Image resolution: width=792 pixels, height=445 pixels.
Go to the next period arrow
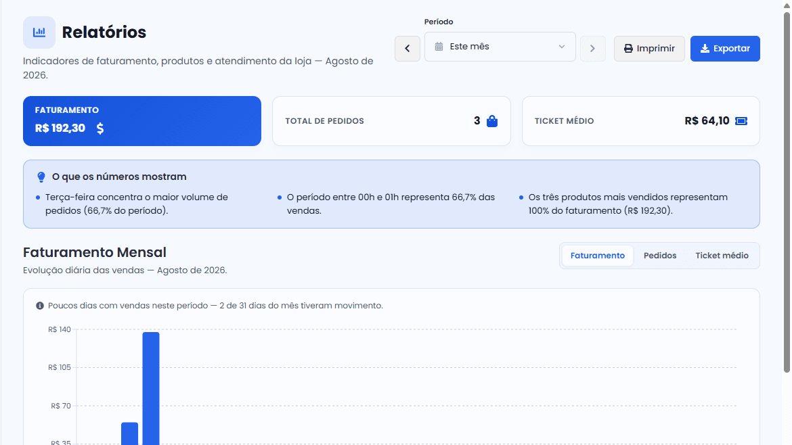coord(592,49)
